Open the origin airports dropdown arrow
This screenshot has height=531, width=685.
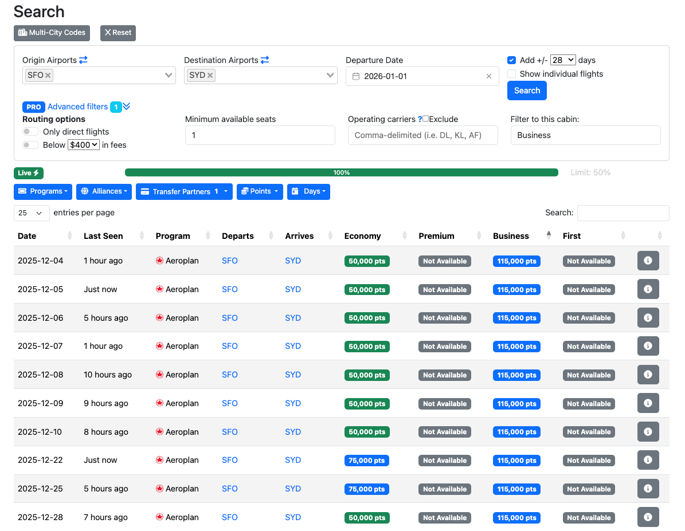169,75
